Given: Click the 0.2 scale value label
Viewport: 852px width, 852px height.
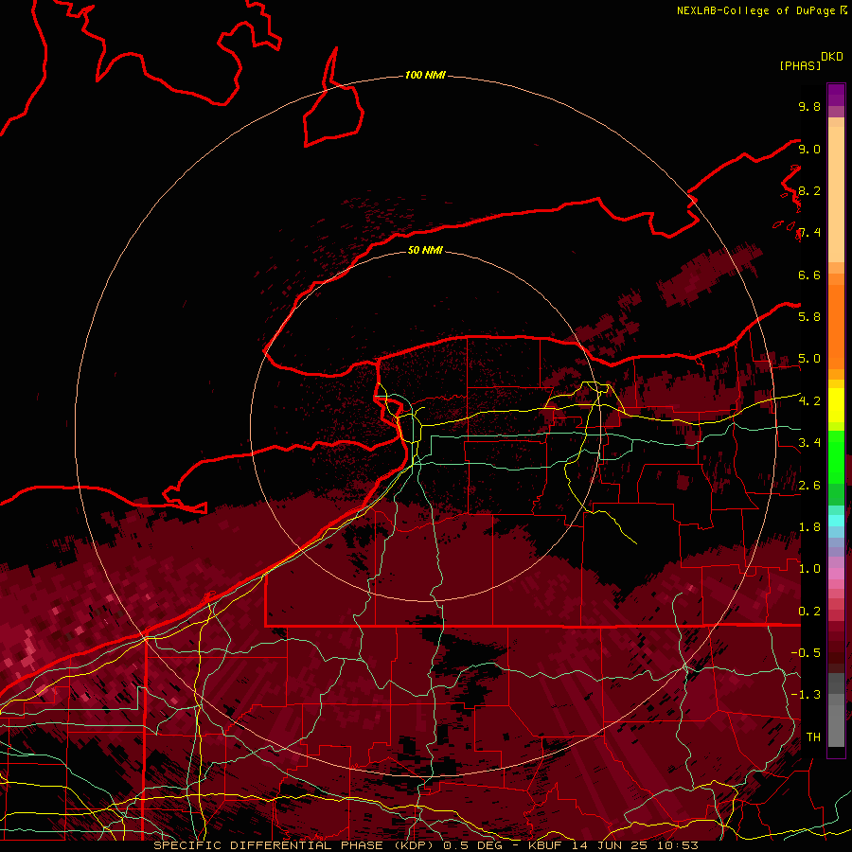Looking at the screenshot, I should pyautogui.click(x=809, y=612).
